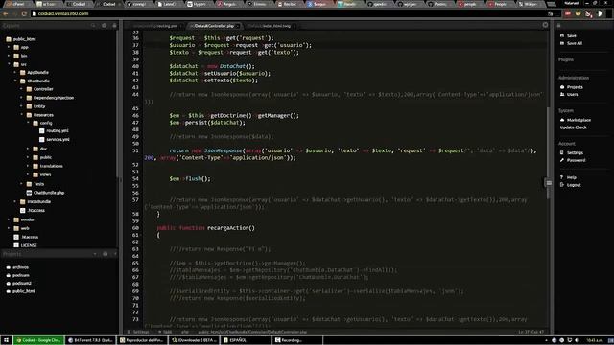Click the lock icon in Explore header
The image size is (614, 345).
tap(114, 26)
